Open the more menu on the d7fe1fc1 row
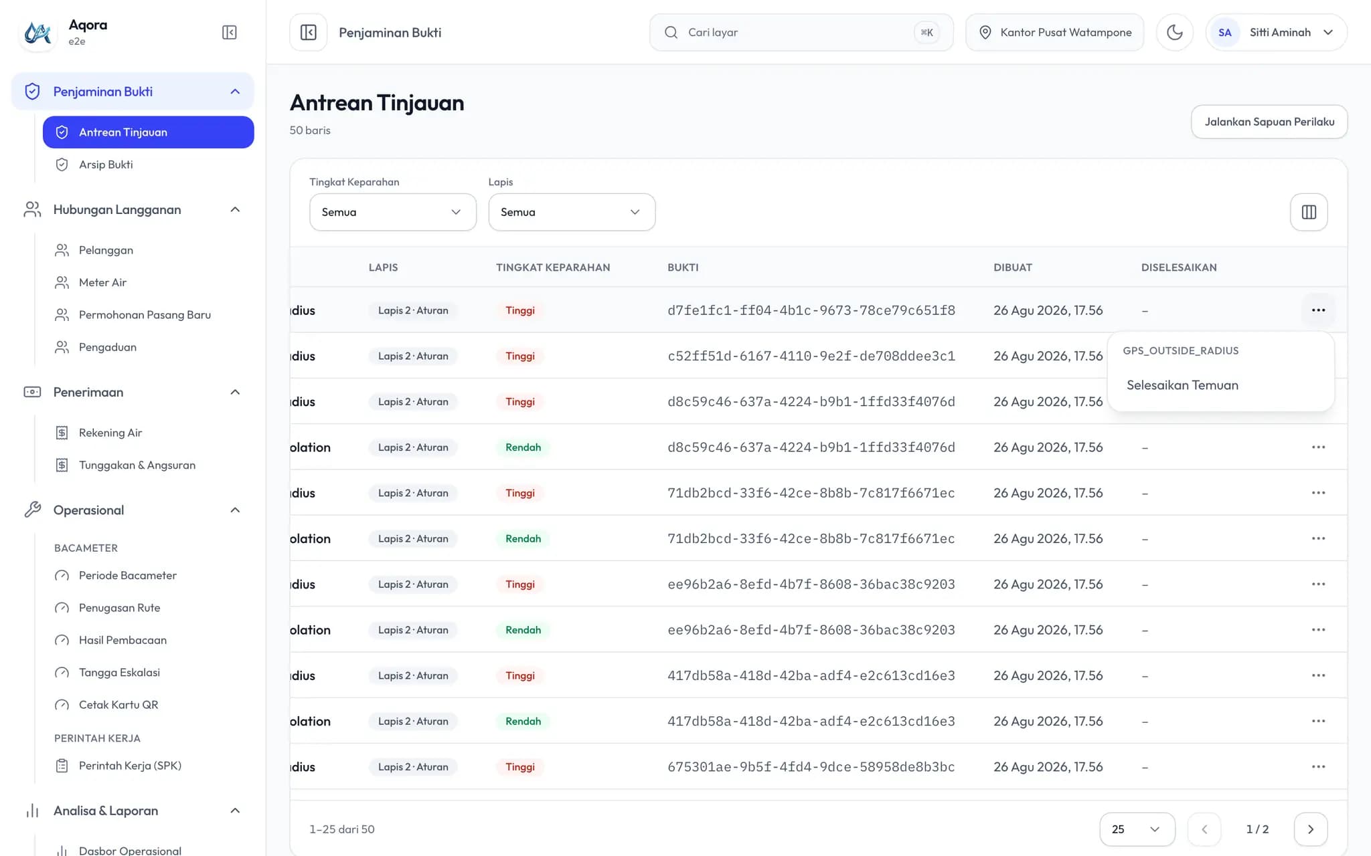This screenshot has width=1371, height=856. pos(1318,310)
